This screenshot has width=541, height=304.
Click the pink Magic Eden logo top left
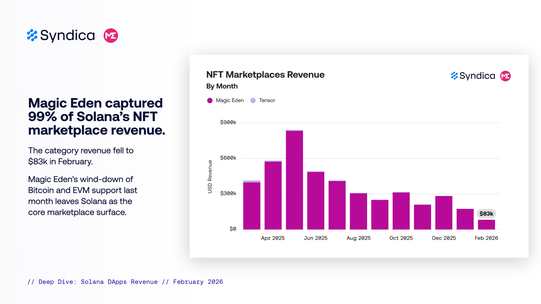tap(111, 35)
